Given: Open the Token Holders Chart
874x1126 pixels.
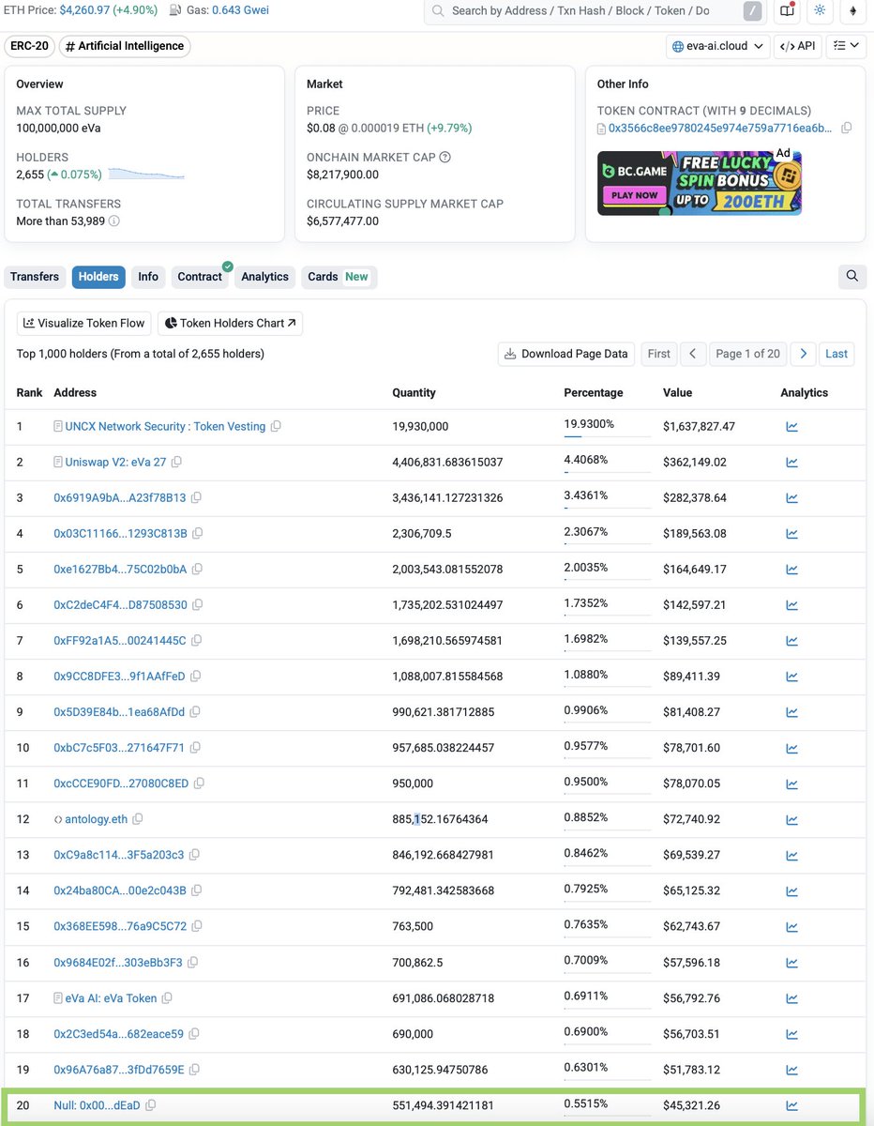Looking at the screenshot, I should pyautogui.click(x=230, y=323).
